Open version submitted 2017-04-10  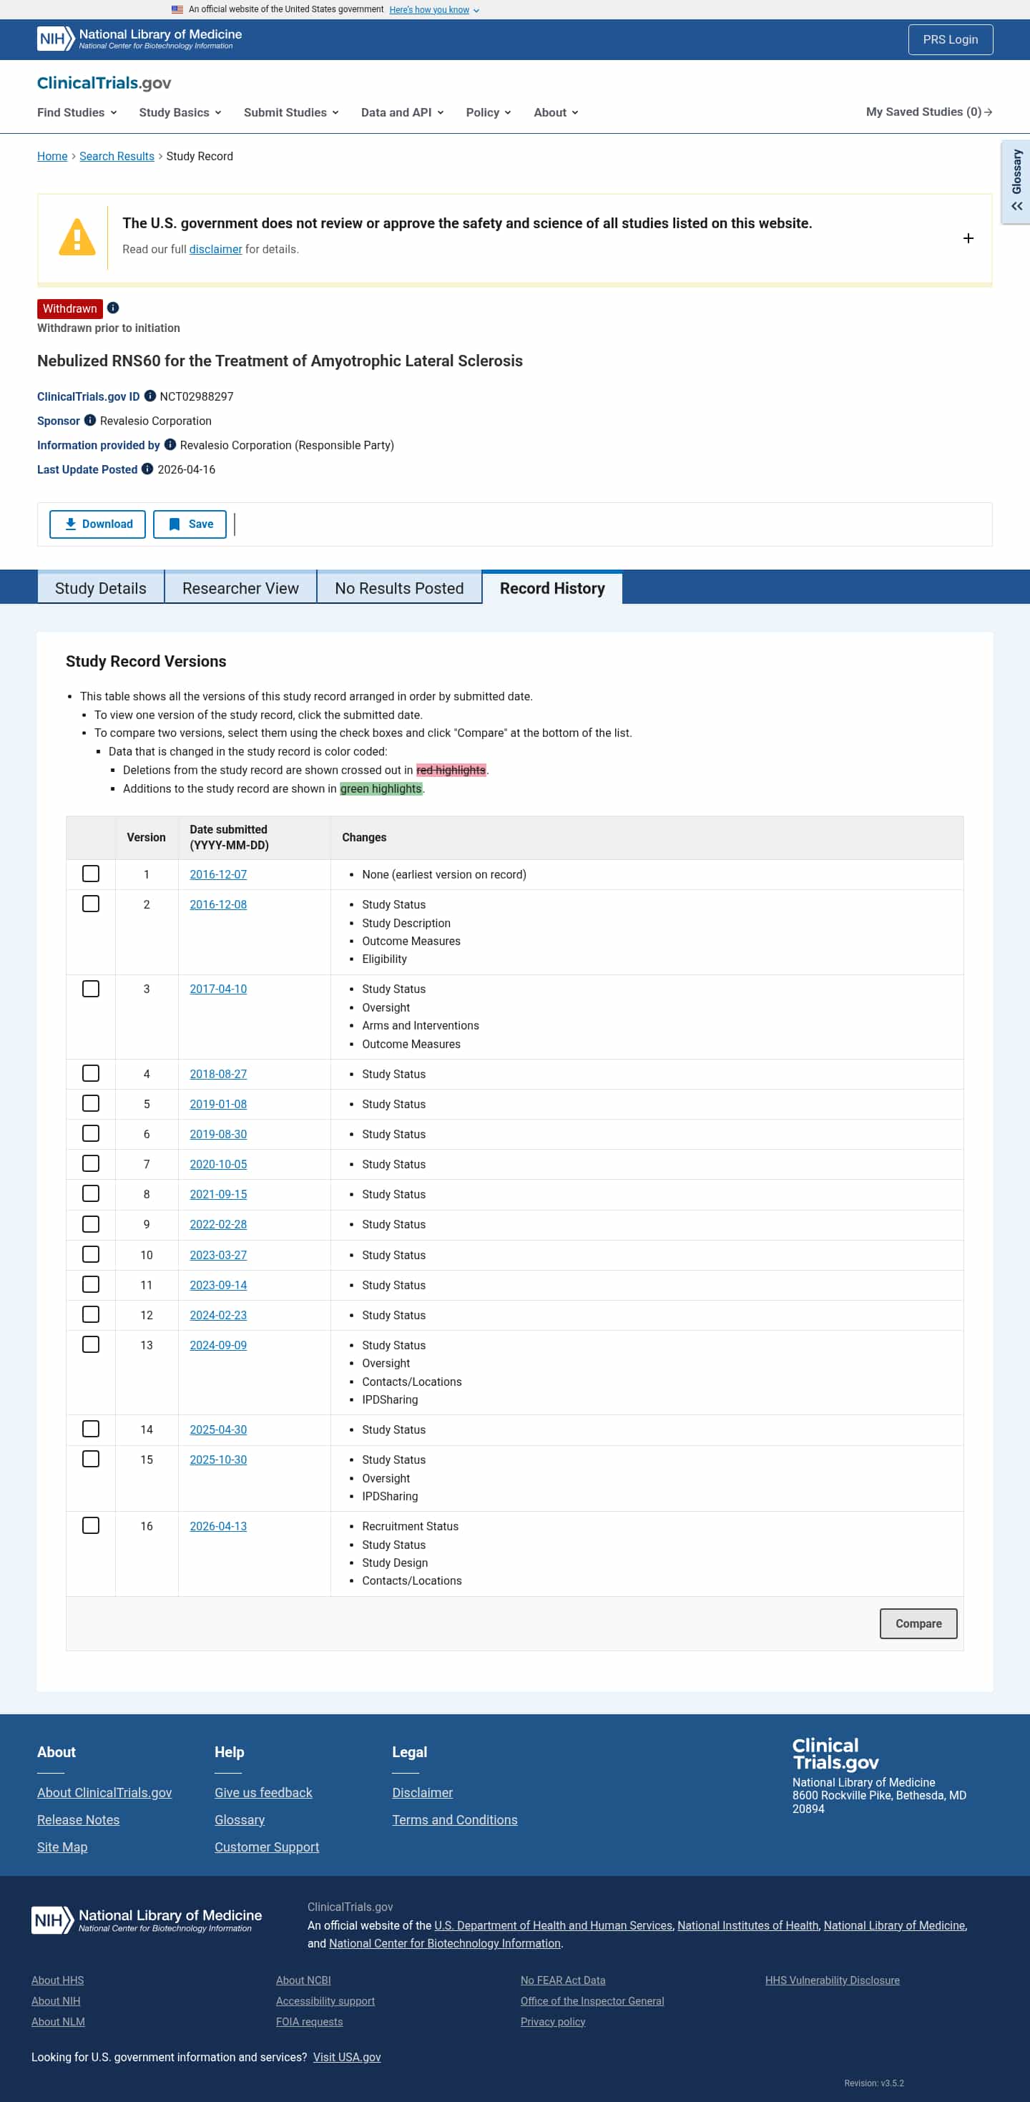click(217, 988)
